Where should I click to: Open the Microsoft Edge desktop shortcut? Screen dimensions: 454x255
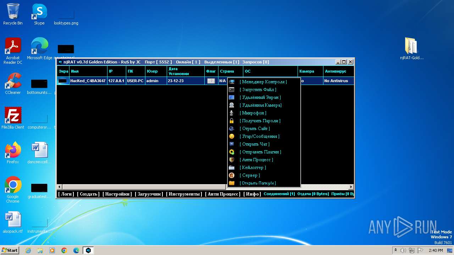pos(39,49)
